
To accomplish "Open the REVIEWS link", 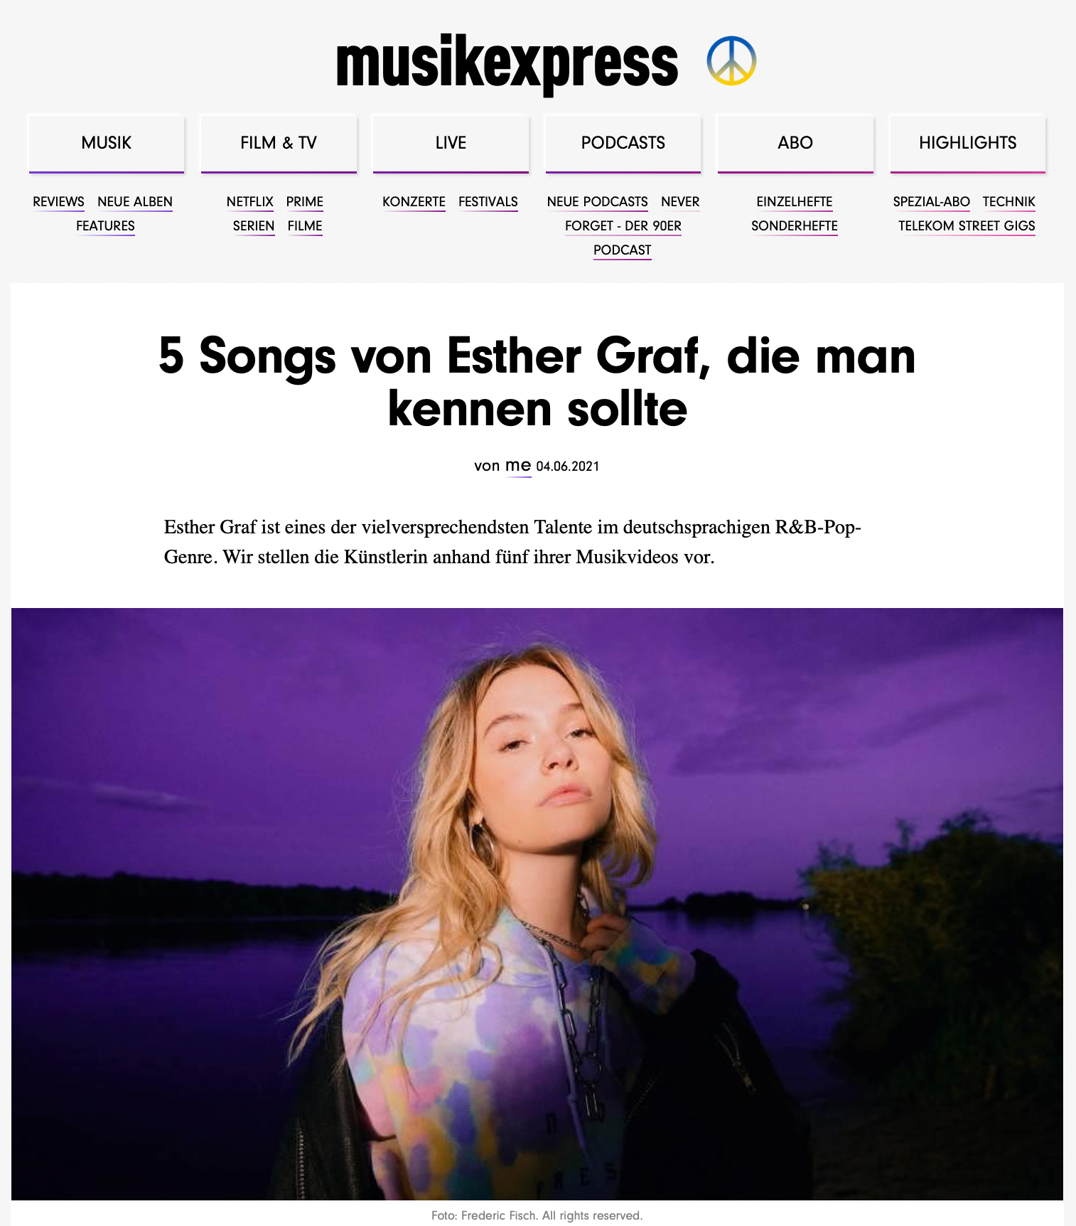I will 58,202.
